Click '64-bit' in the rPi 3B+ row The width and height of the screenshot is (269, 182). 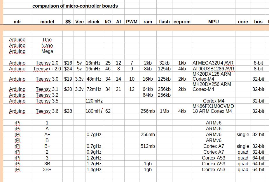pyautogui.click(x=258, y=170)
